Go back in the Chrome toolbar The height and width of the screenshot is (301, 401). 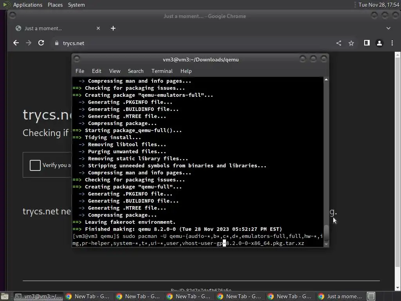(16, 43)
